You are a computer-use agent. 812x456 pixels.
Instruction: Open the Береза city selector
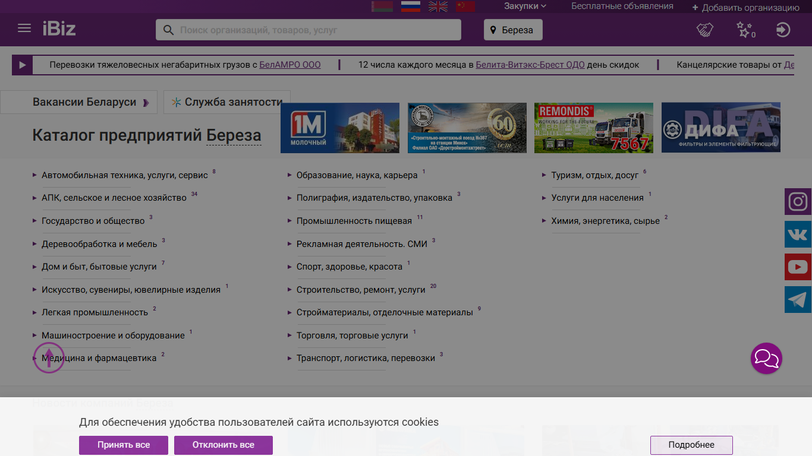click(x=513, y=30)
